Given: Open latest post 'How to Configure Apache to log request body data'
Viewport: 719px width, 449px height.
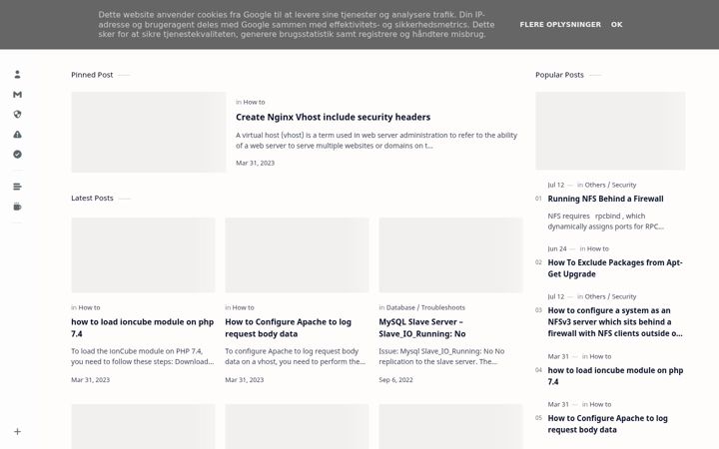Looking at the screenshot, I should click(x=288, y=327).
